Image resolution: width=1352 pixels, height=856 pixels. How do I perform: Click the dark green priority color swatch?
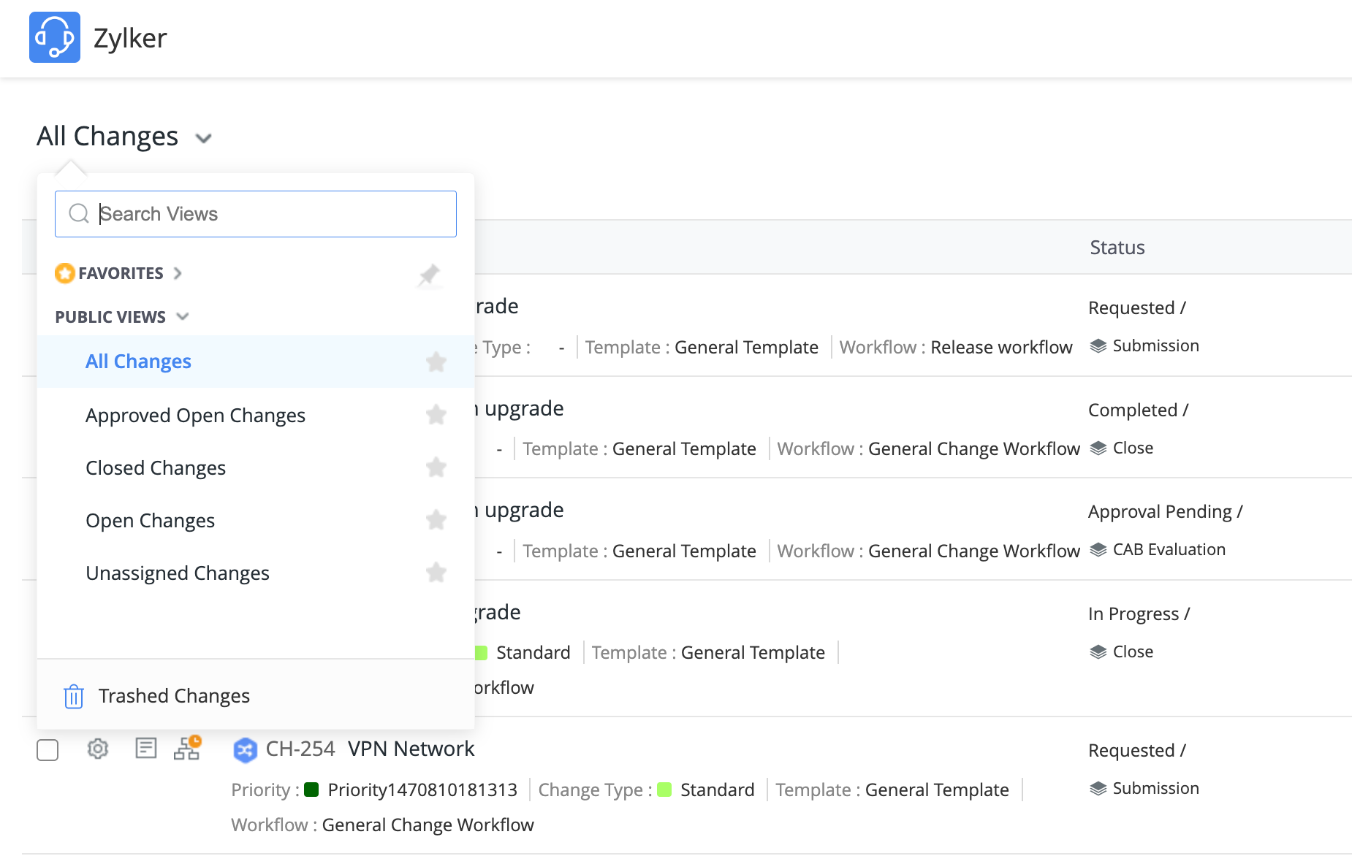311,790
